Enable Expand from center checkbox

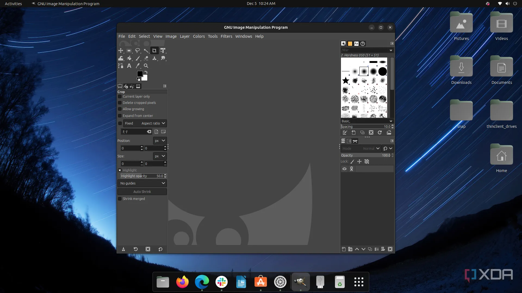click(x=120, y=116)
